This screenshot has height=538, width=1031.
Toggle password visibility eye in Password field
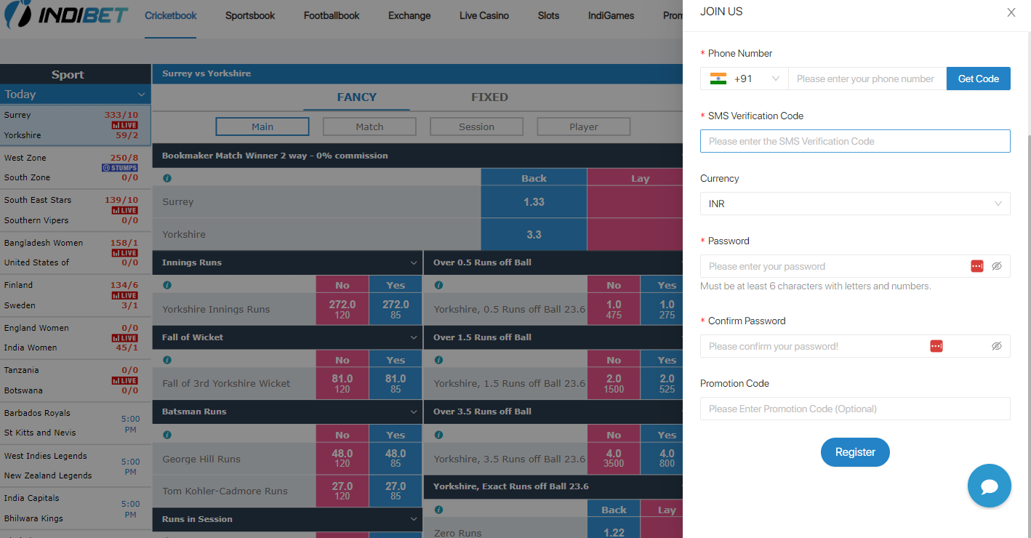(997, 266)
